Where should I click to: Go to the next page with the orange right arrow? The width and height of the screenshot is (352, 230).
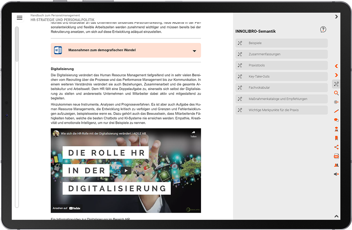(x=336, y=75)
